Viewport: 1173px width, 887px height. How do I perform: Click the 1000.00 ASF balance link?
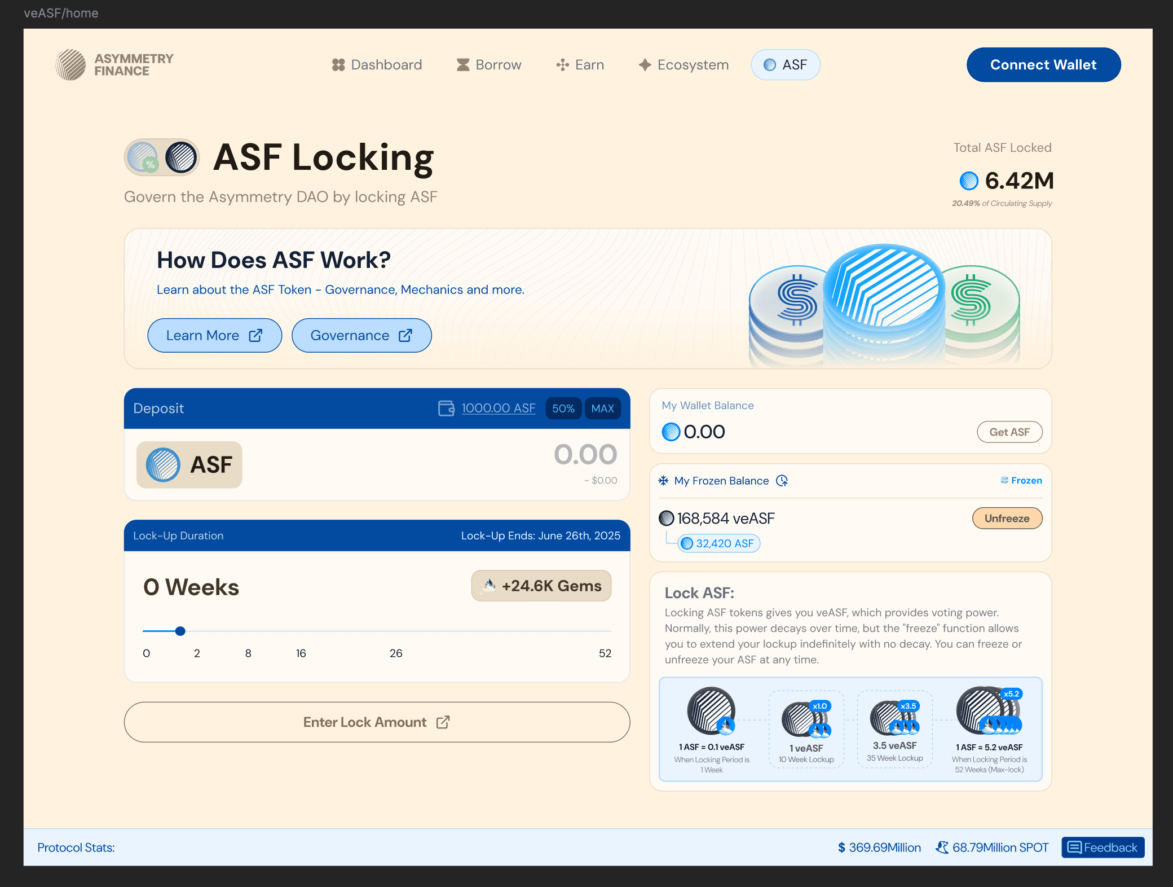pyautogui.click(x=499, y=408)
